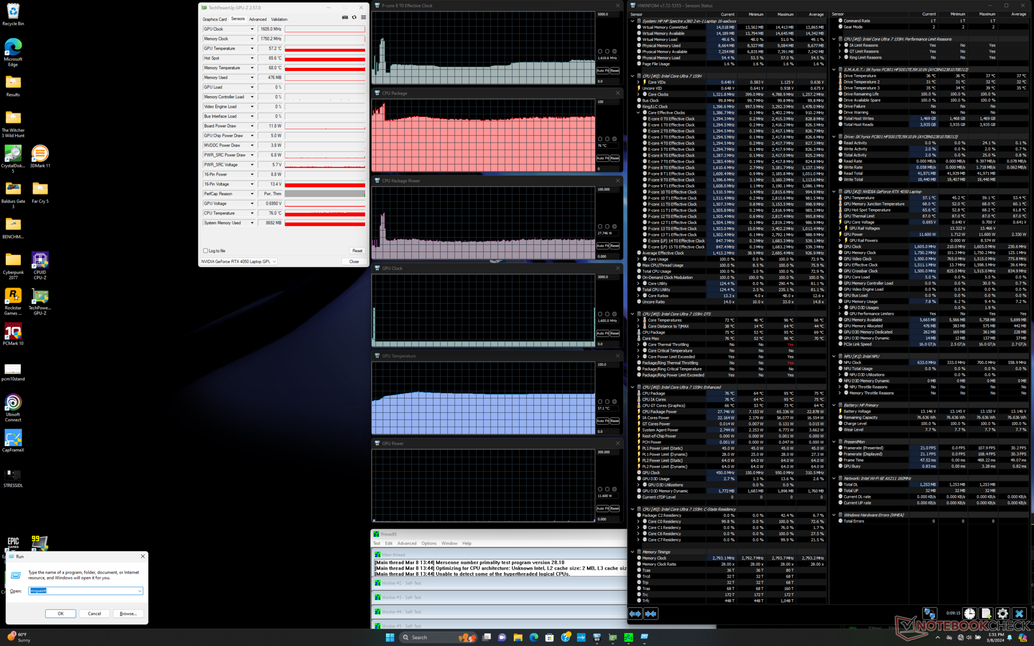Viewport: 1034px width, 646px height.
Task: Enable the Log to file checkbox
Action: (206, 251)
